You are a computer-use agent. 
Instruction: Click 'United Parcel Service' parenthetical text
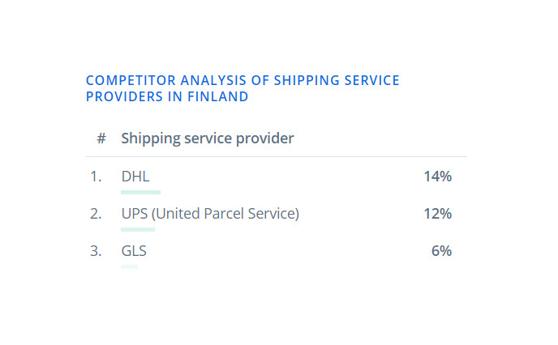pyautogui.click(x=225, y=214)
